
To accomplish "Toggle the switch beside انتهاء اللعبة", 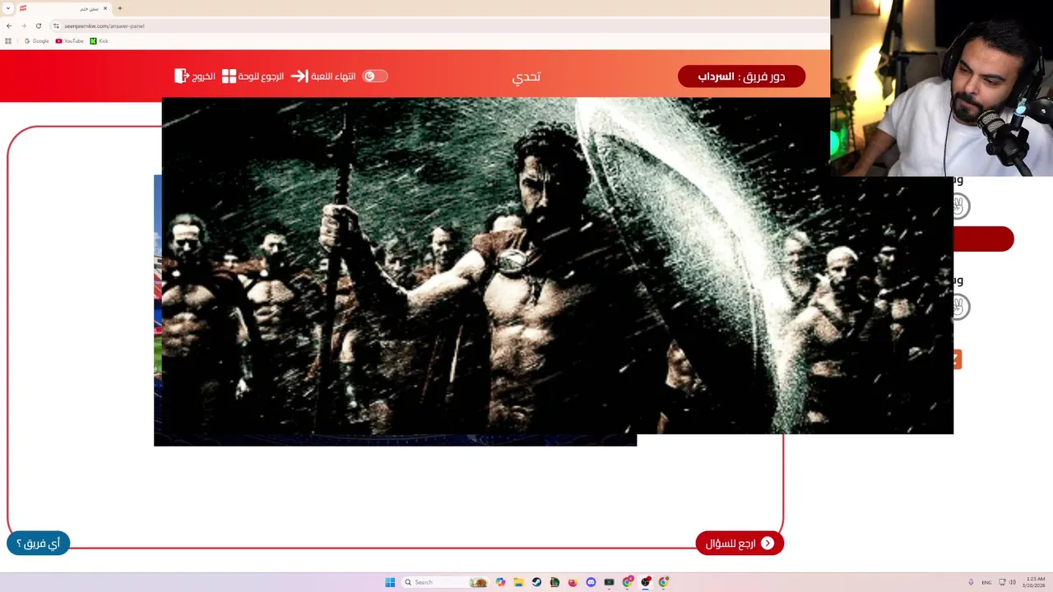I will pos(375,76).
